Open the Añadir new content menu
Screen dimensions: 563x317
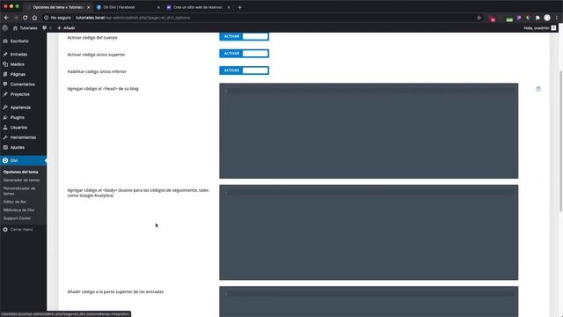click(x=67, y=28)
